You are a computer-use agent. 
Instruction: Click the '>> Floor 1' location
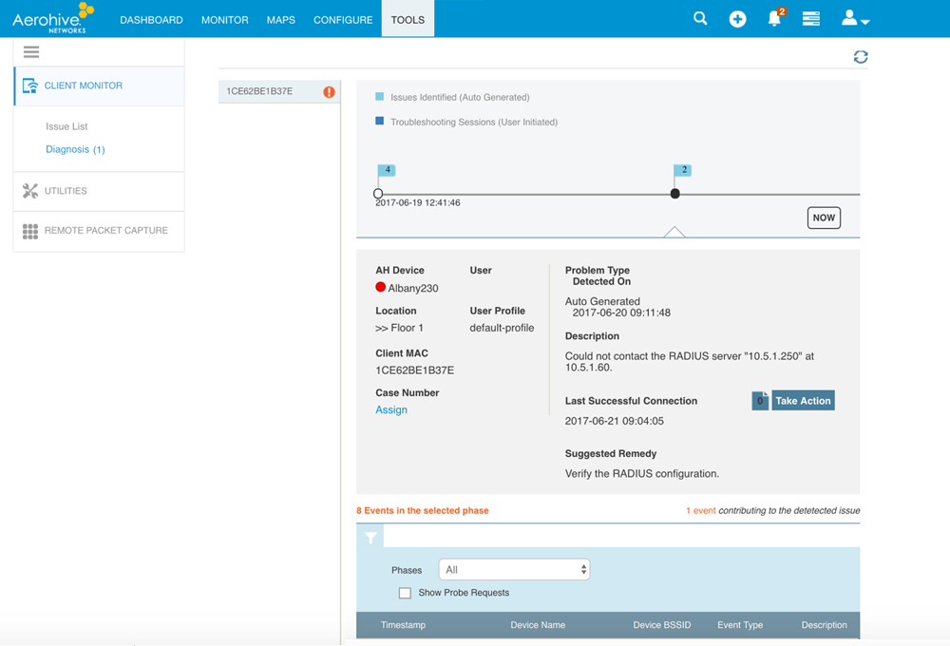pyautogui.click(x=399, y=328)
